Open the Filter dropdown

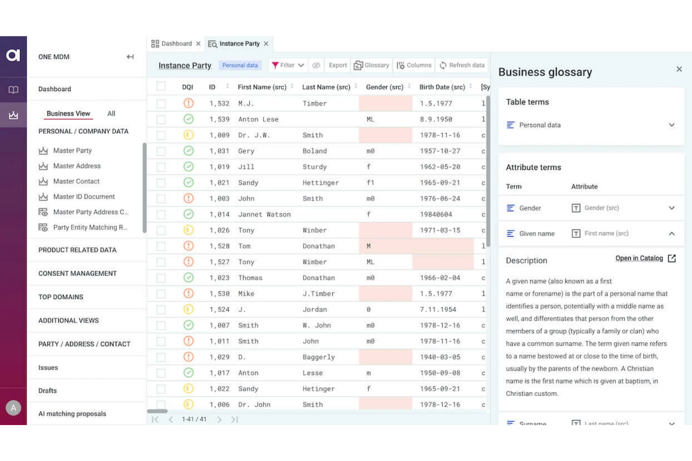coord(288,65)
